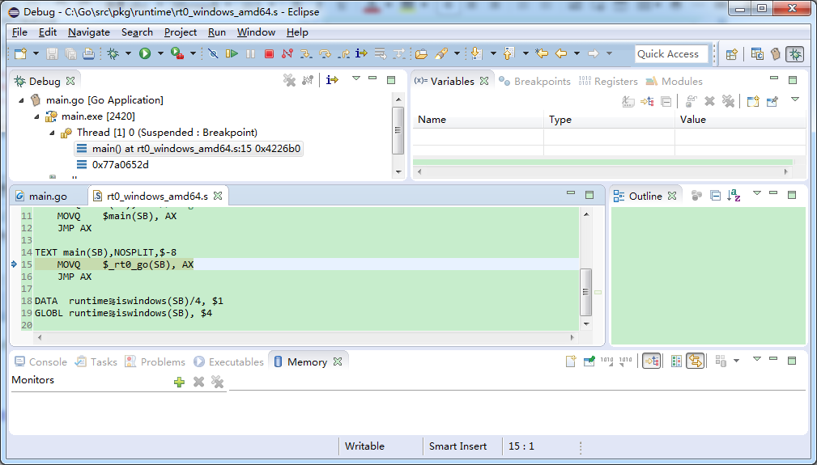This screenshot has height=465, width=817.
Task: Click the Value column header in Variables
Action: [740, 120]
